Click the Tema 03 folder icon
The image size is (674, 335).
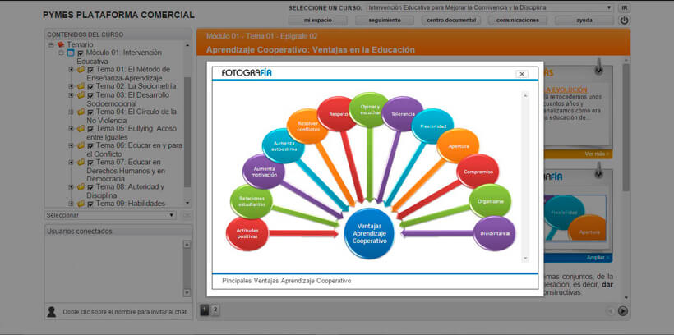[x=81, y=95]
